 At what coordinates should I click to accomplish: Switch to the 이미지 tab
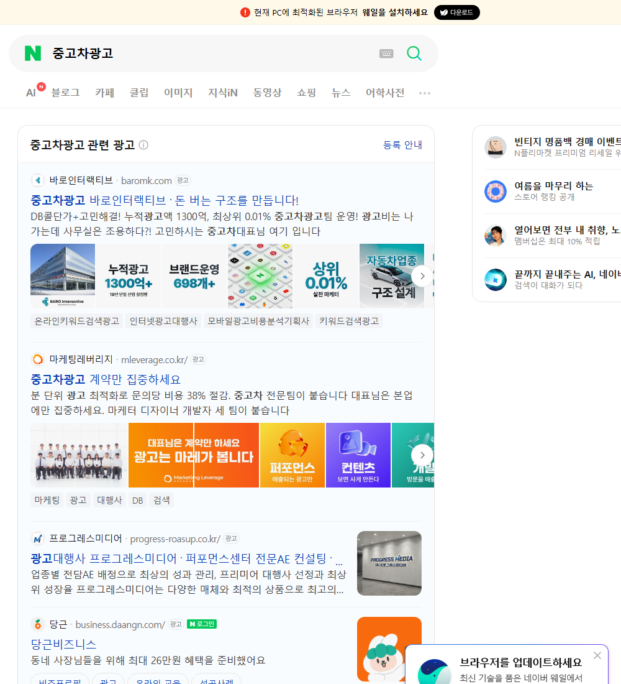178,93
